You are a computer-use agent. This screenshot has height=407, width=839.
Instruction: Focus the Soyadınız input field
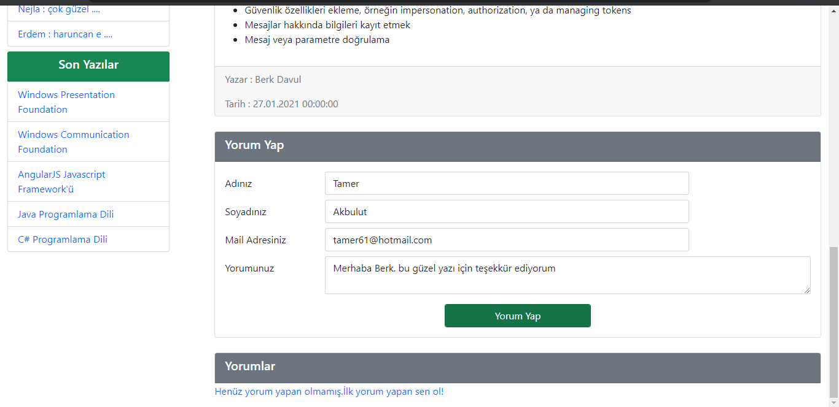click(507, 211)
